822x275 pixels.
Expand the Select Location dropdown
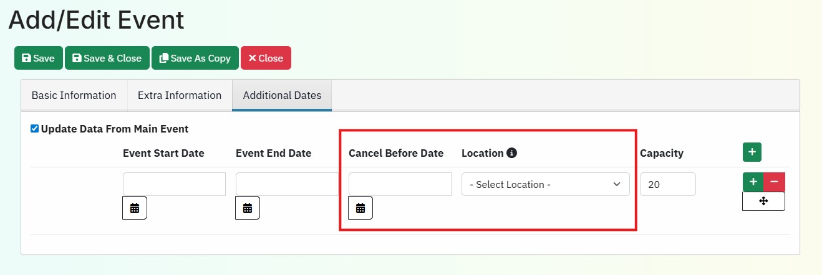click(545, 185)
